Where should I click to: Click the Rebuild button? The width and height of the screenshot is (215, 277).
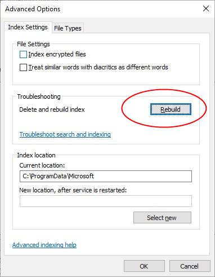(x=171, y=109)
